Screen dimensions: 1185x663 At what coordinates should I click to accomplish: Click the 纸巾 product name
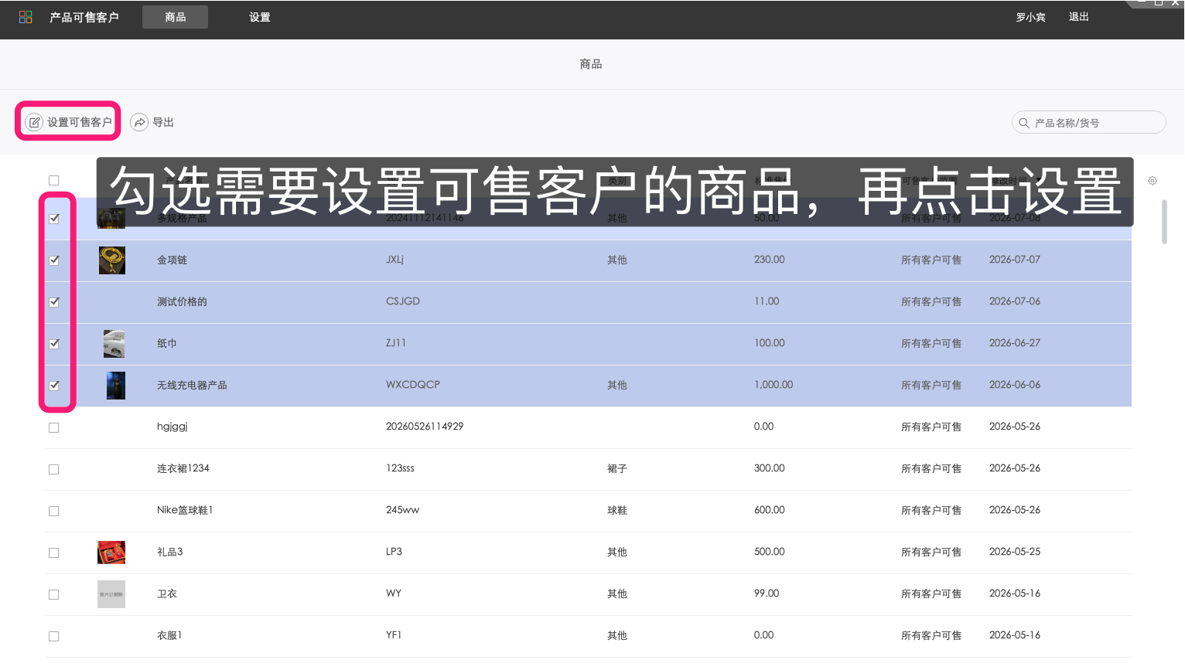[x=167, y=344]
